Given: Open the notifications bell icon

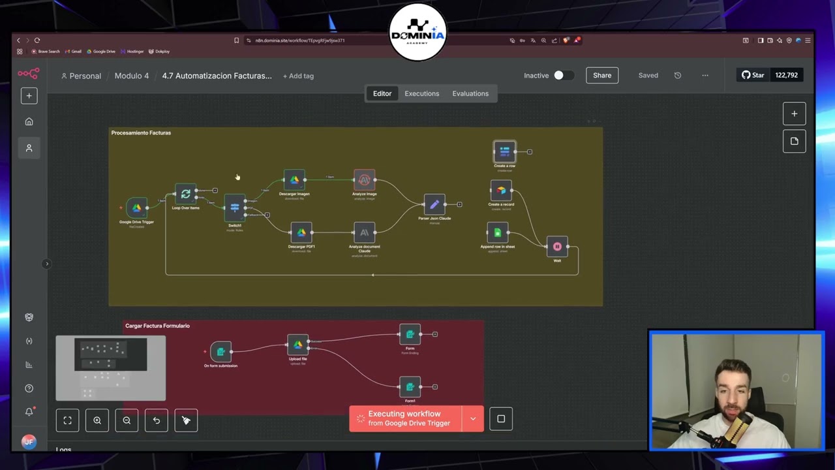Looking at the screenshot, I should click(x=29, y=412).
